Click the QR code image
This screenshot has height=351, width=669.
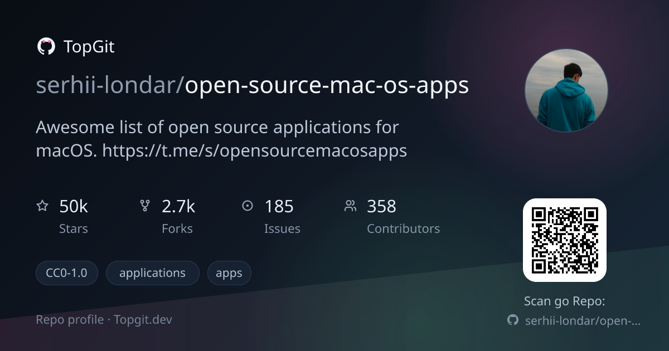click(x=564, y=240)
